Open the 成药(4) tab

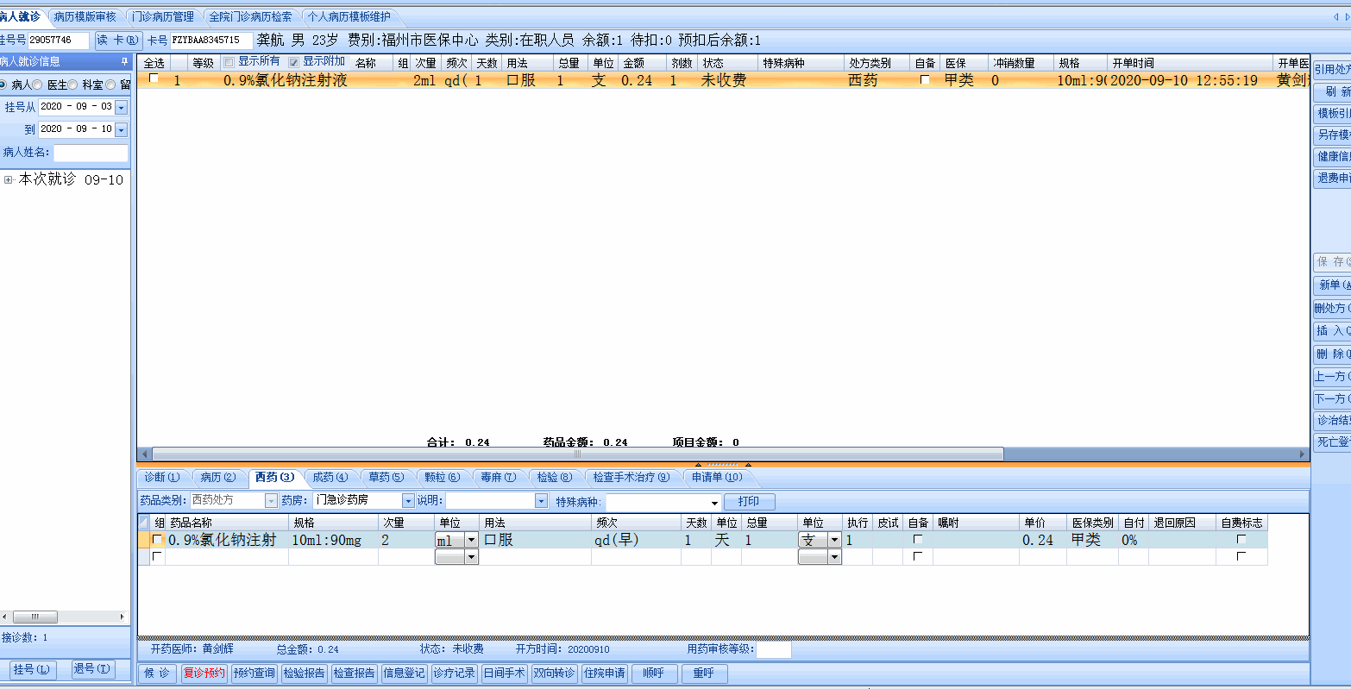click(330, 477)
